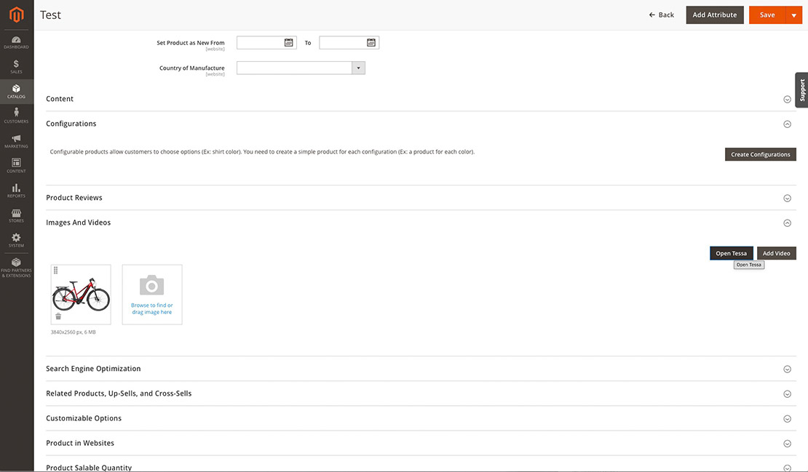Image resolution: width=808 pixels, height=472 pixels.
Task: Expand the Customizable Options section
Action: tap(787, 418)
